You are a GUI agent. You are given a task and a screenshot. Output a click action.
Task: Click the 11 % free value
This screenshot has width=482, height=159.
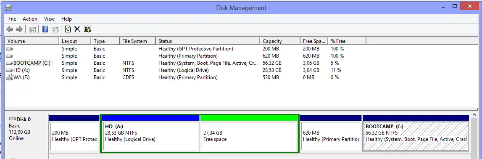click(x=336, y=70)
